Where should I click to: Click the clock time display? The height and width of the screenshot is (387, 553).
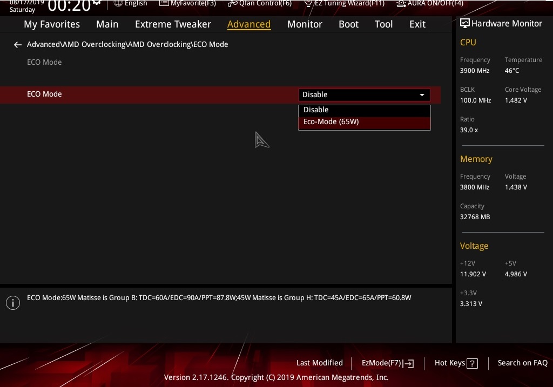(x=69, y=5)
